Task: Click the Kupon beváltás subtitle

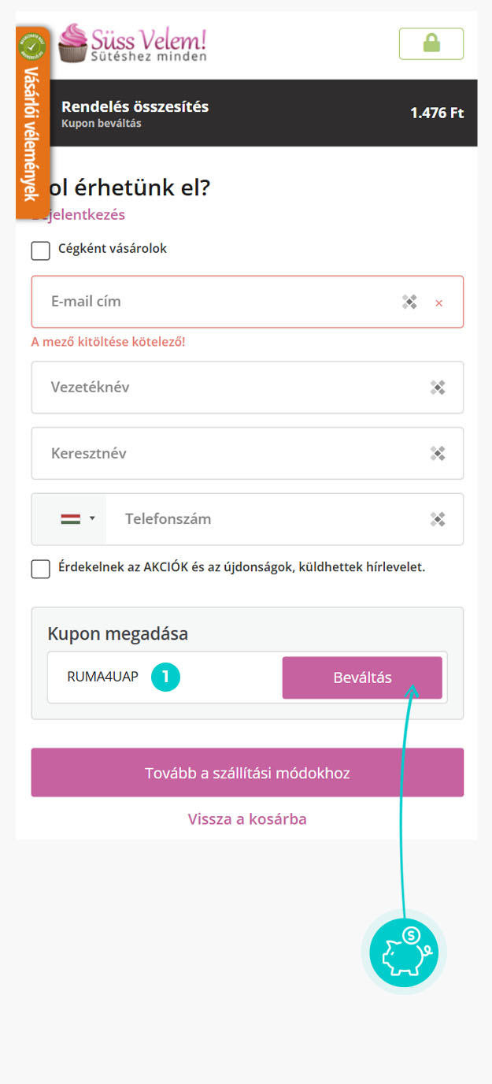Action: (x=102, y=124)
